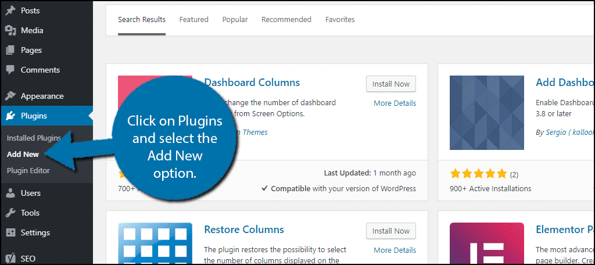This screenshot has height=265, width=595.
Task: Install the Dashboard Columns plugin
Action: [391, 84]
